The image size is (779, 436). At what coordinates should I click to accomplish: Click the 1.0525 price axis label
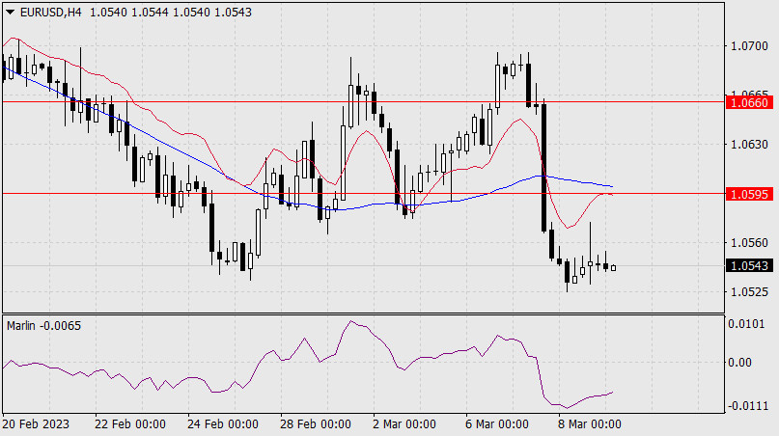coord(750,291)
